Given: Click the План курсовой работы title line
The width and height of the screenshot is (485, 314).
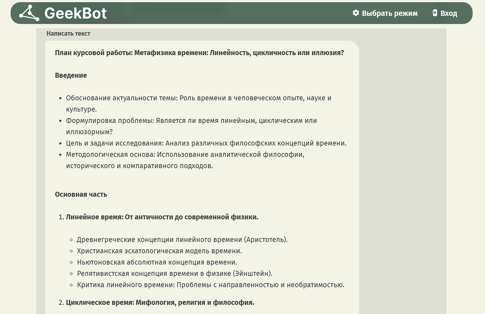Looking at the screenshot, I should click(x=199, y=53).
